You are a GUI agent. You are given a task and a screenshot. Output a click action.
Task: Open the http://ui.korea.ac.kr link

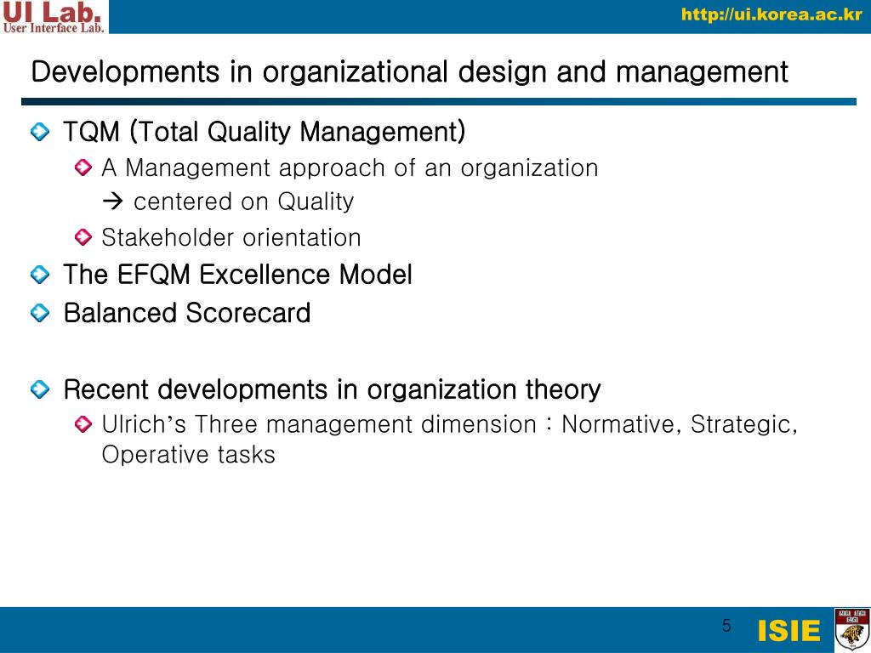(771, 14)
